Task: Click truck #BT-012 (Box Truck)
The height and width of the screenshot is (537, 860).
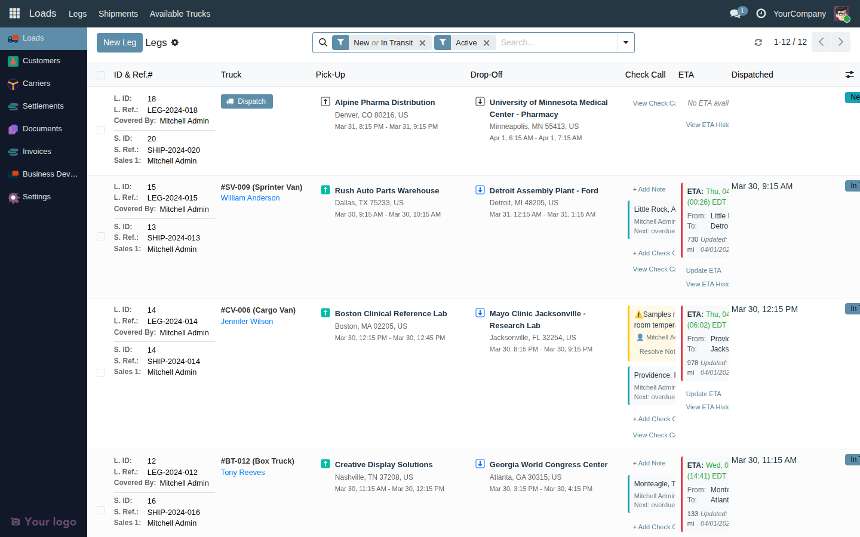Action: click(257, 461)
